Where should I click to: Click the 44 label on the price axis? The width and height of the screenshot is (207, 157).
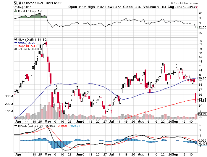pyautogui.click(x=200, y=57)
